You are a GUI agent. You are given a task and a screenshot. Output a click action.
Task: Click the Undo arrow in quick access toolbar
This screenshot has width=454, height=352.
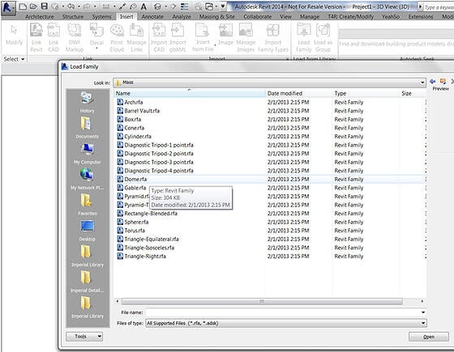(71, 6)
